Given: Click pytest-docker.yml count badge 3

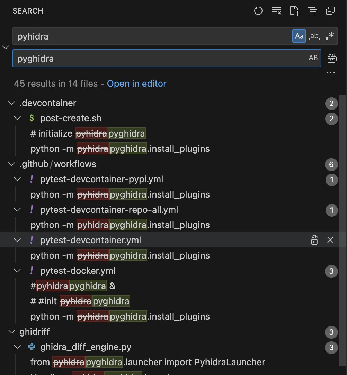Looking at the screenshot, I should point(331,271).
